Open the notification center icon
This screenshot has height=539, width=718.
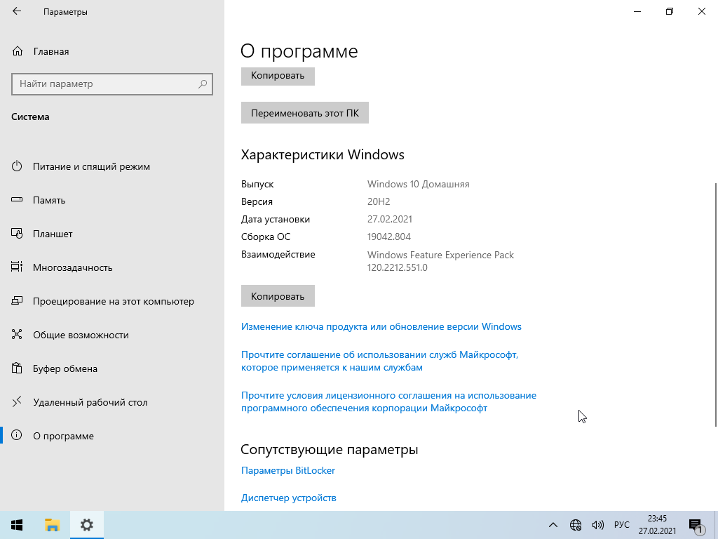696,525
